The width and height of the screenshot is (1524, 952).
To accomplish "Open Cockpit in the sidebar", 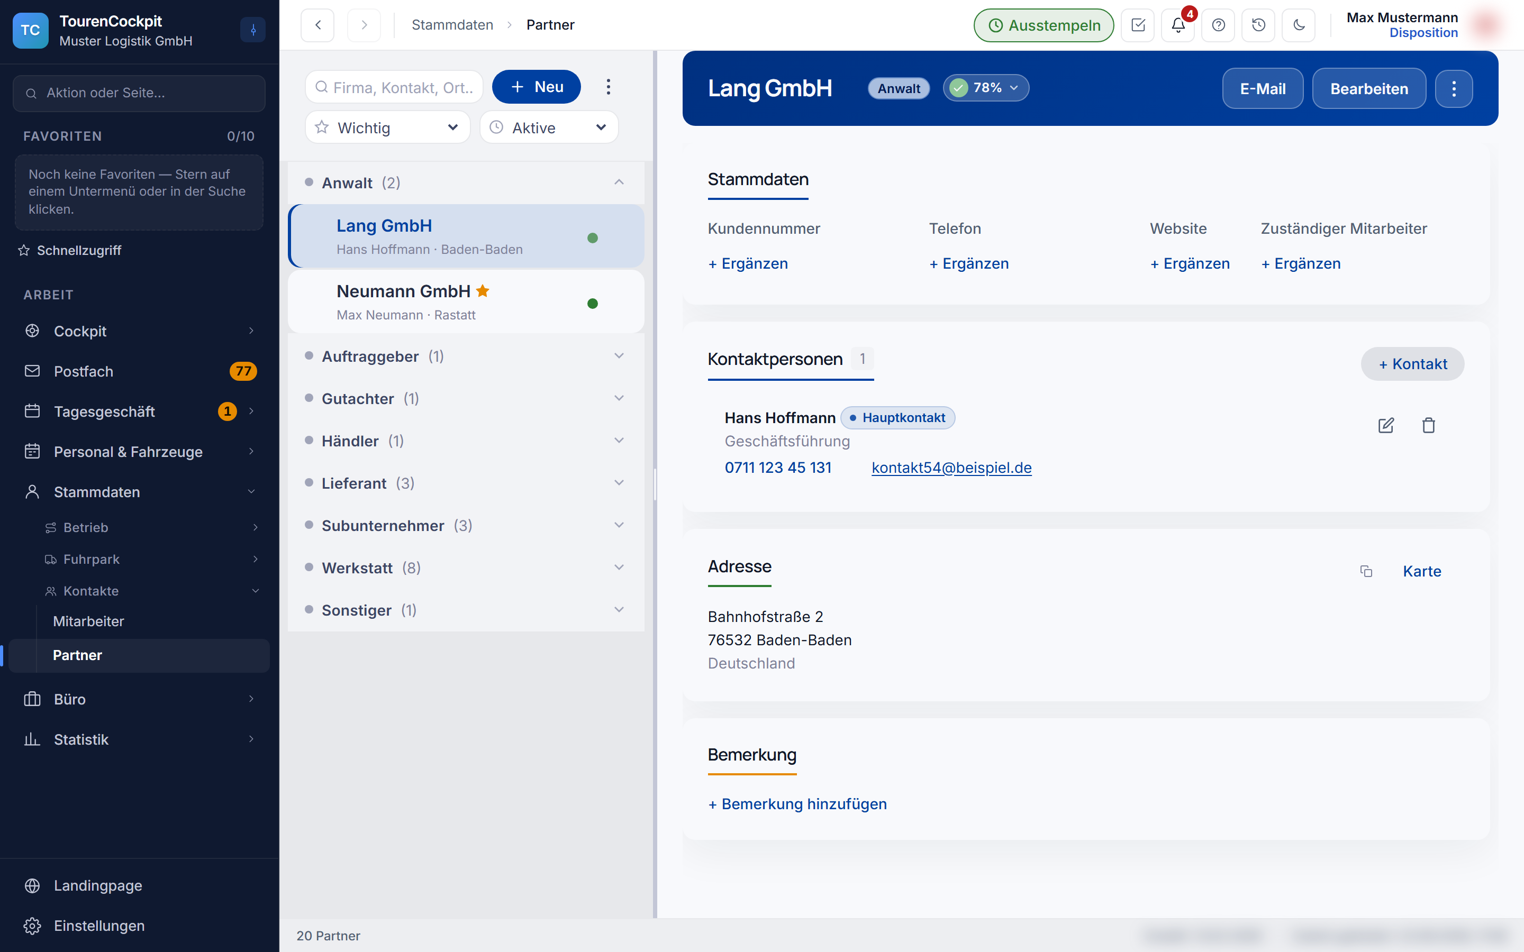I will click(139, 331).
